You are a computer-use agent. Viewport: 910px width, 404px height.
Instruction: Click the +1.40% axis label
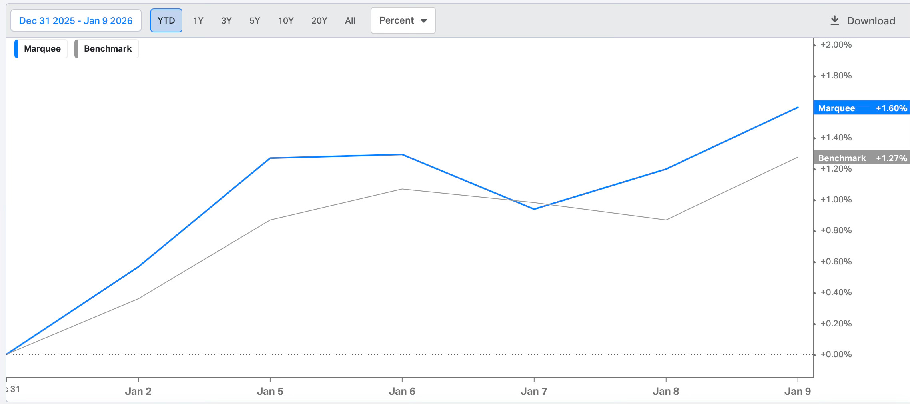click(x=836, y=138)
